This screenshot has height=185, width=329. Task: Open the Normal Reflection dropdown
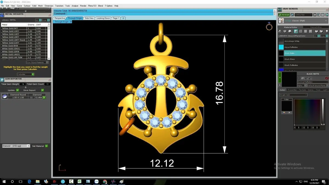(313, 82)
